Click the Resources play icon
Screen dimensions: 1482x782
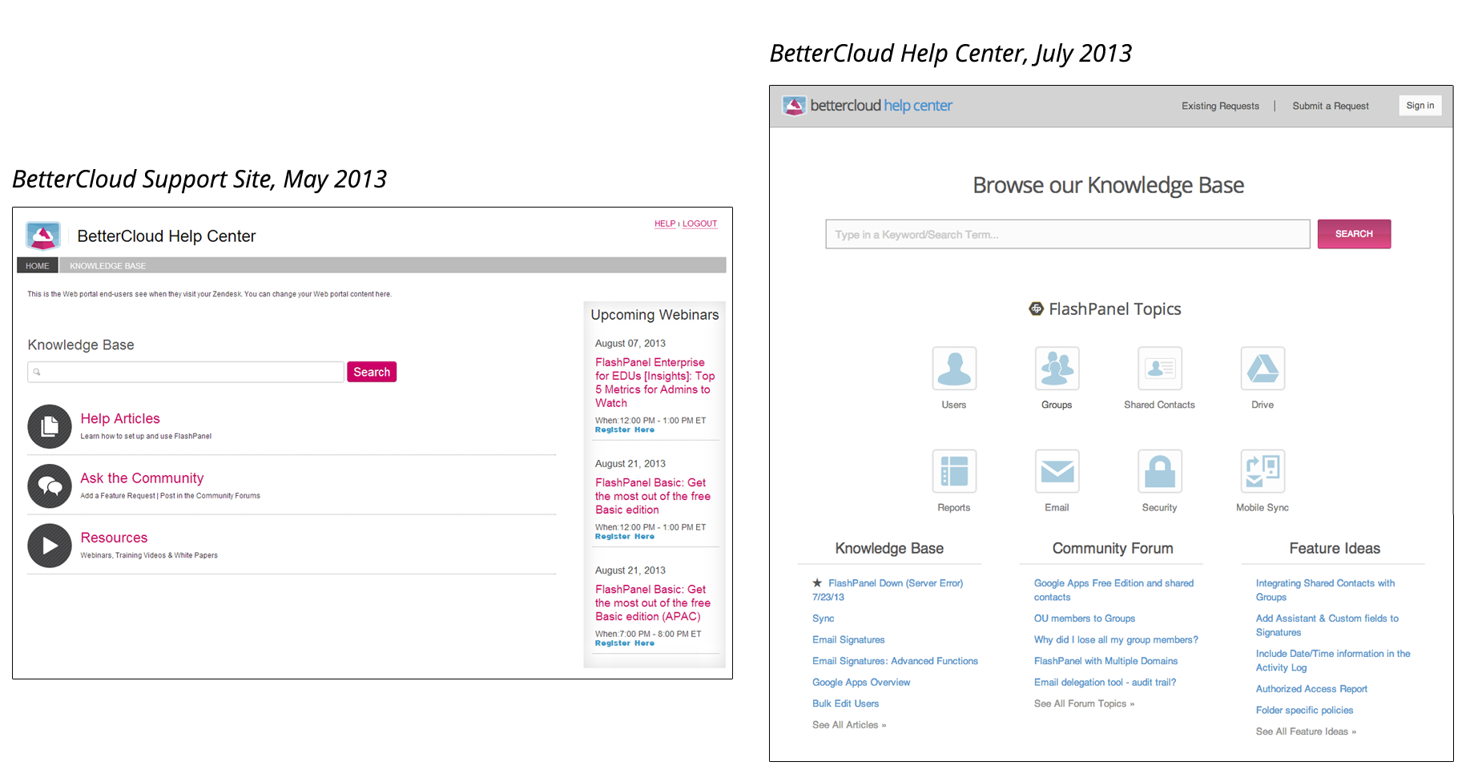50,546
